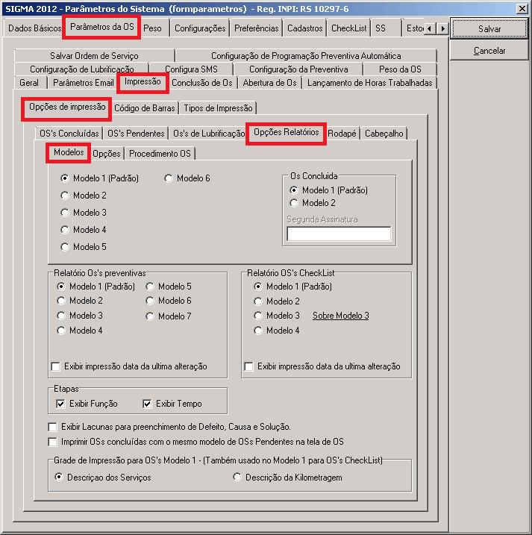Open the Os's de Lubrificação tab
The image size is (532, 535).
point(209,134)
